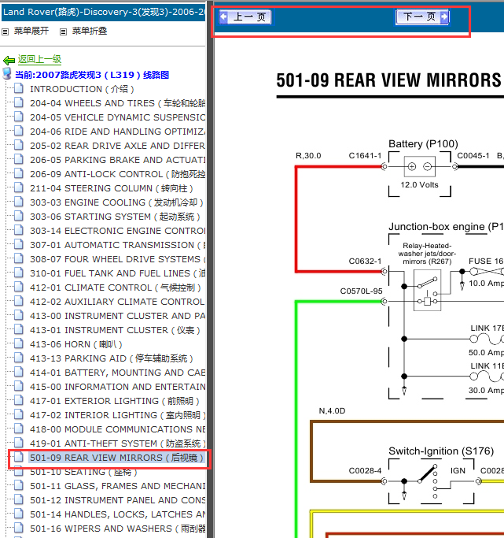Open 204-05 VEHICLE DYNAMIC SUSPENSION entry
The height and width of the screenshot is (538, 504).
pos(117,117)
